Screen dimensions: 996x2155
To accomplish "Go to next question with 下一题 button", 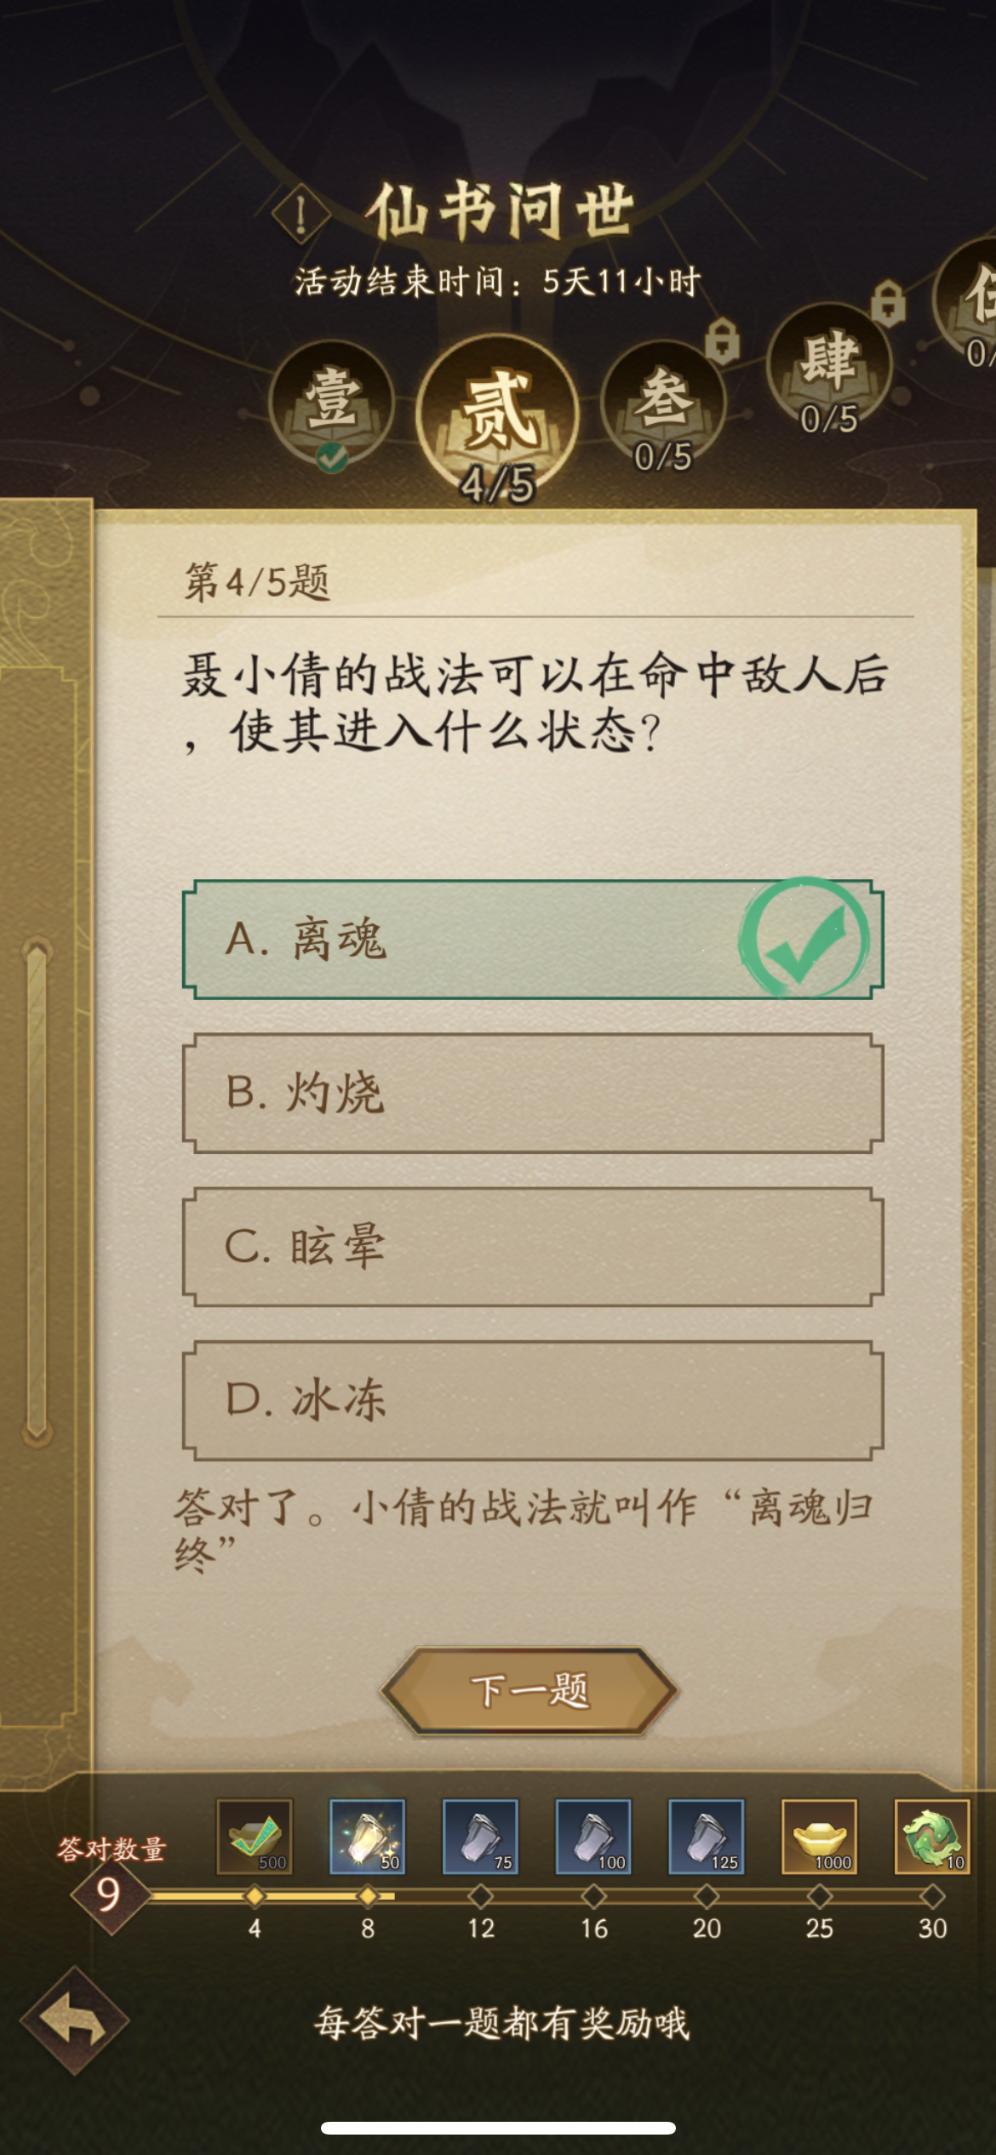I will click(x=529, y=1690).
